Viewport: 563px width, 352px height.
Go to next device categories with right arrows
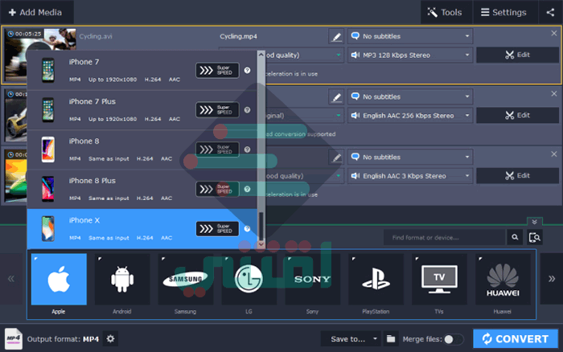(552, 279)
